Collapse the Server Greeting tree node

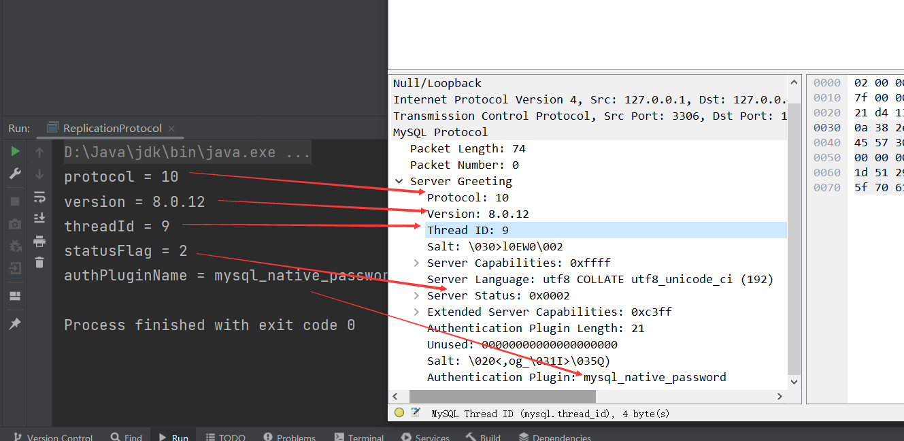click(399, 181)
